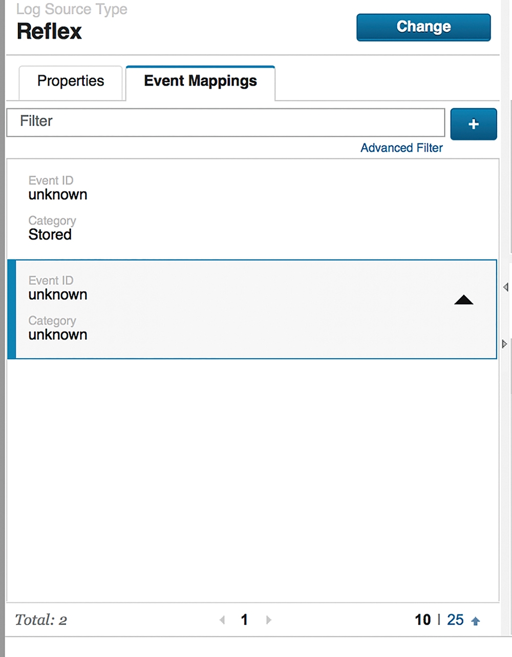
Task: Click the Change log source type button
Action: [x=423, y=27]
